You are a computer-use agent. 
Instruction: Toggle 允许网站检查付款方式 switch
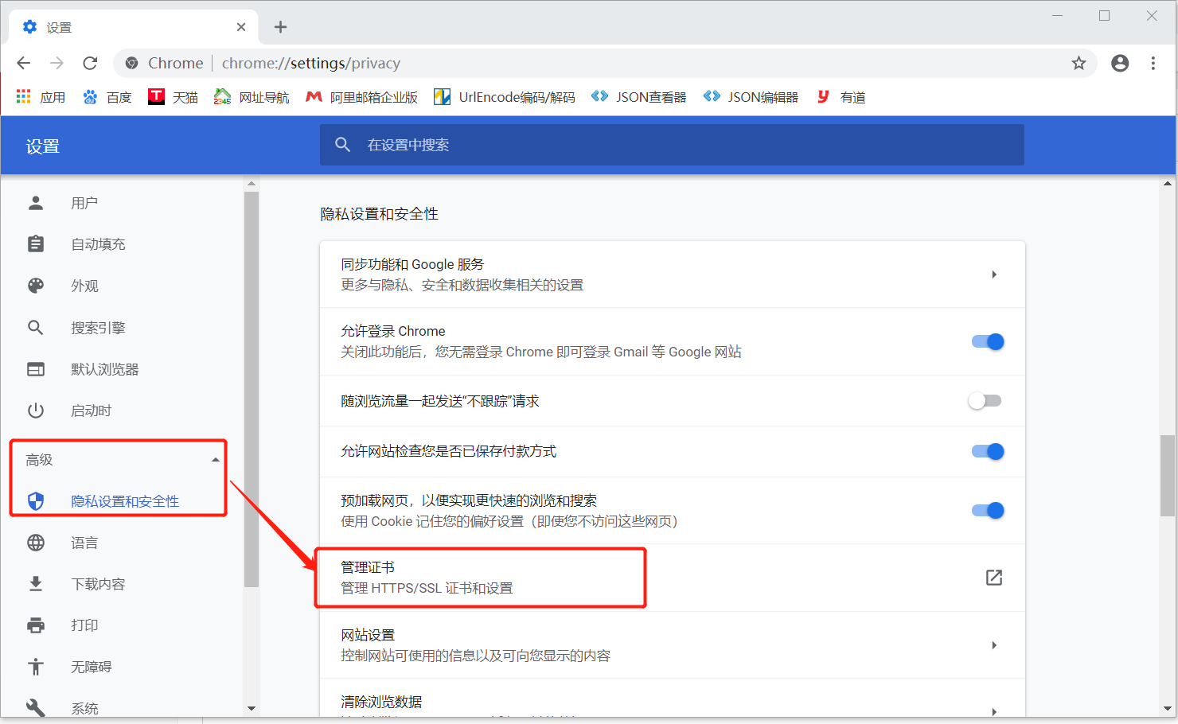click(x=988, y=451)
